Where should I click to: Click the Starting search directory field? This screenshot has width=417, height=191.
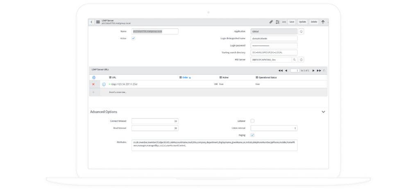coord(274,53)
